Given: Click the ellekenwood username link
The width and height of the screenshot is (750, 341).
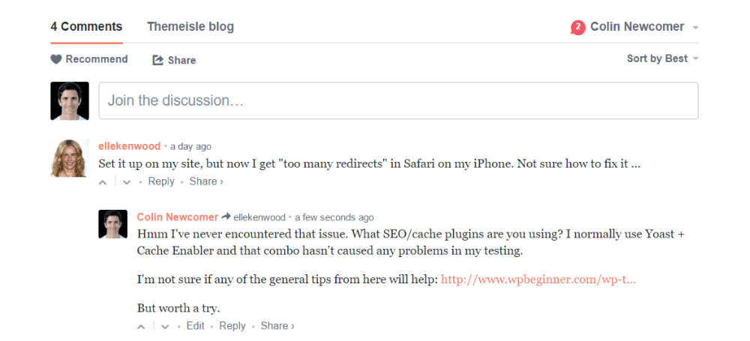Looking at the screenshot, I should (x=130, y=146).
